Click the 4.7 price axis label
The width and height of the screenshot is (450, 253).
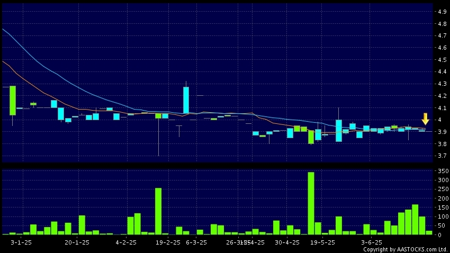(442, 36)
